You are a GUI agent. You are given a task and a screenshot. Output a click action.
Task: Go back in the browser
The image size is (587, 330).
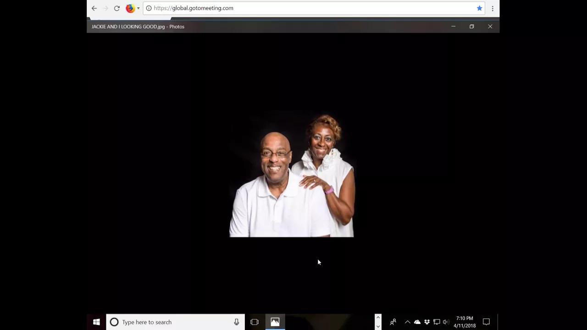(x=94, y=8)
